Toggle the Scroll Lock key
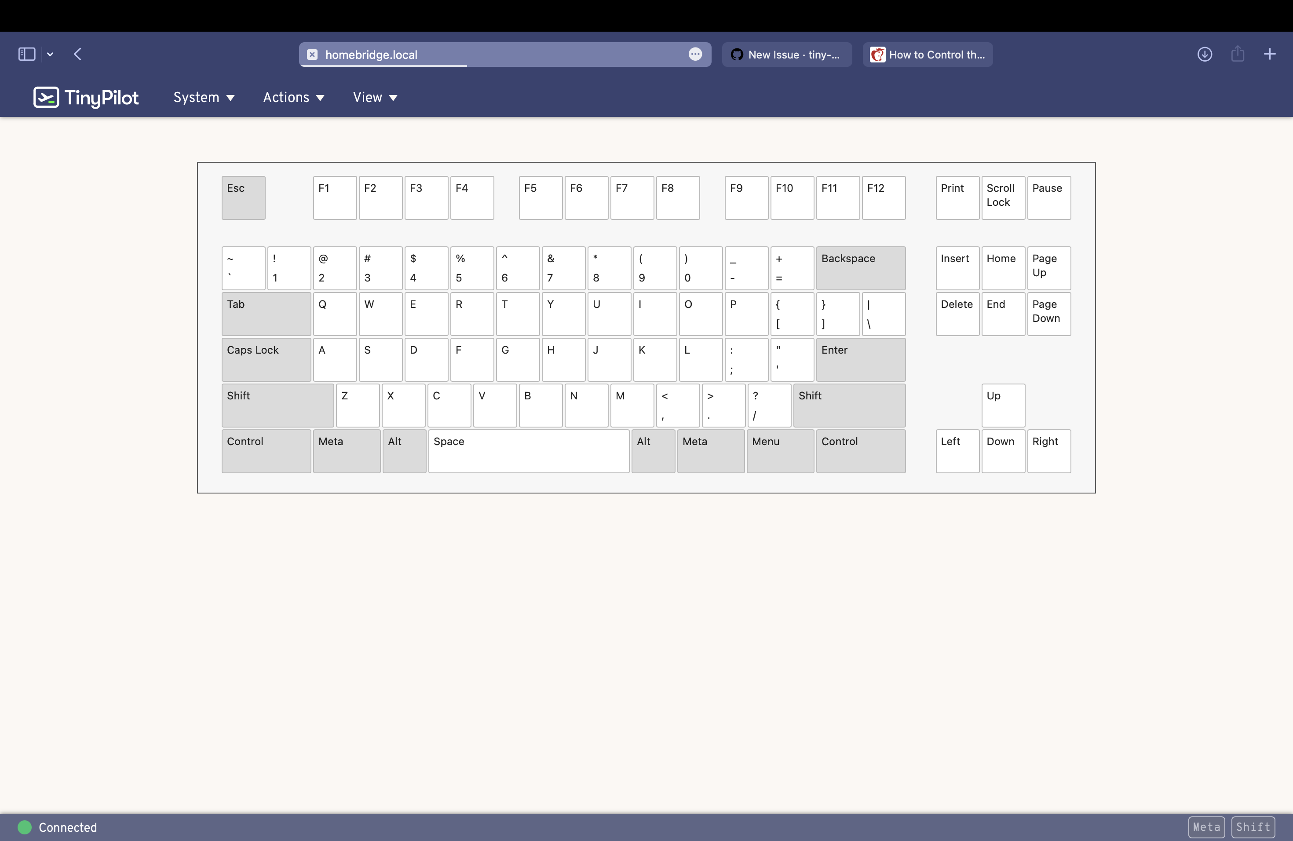 point(1003,198)
